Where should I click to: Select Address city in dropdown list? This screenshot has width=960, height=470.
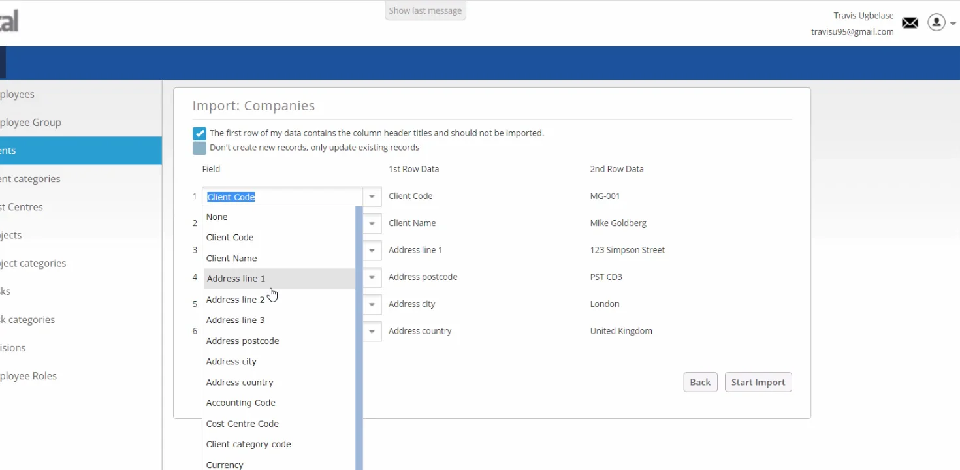(279, 362)
